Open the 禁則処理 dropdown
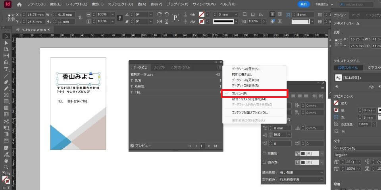The width and height of the screenshot is (381, 190). 302,173
